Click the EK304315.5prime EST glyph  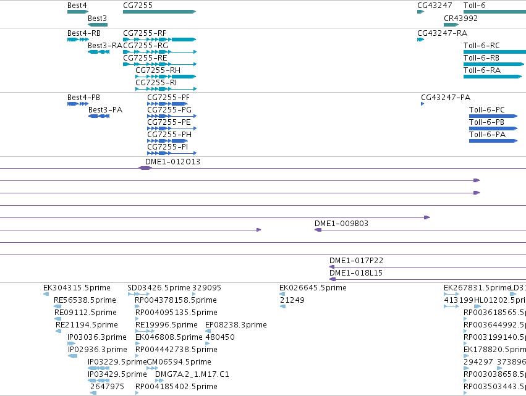point(46,294)
